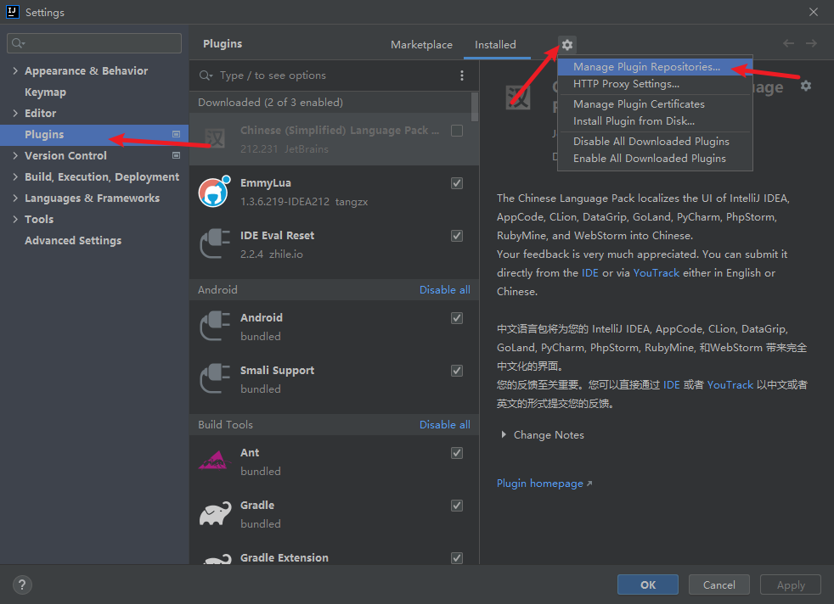
Task: Toggle the Ant plugin checkbox
Action: pos(456,453)
